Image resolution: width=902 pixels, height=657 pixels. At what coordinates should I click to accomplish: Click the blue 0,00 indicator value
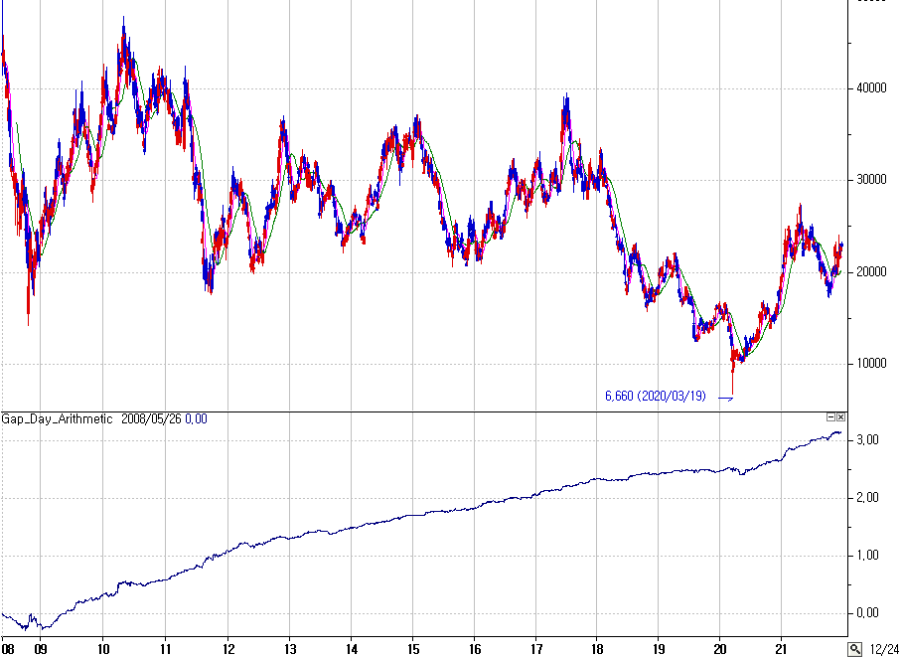tap(196, 419)
